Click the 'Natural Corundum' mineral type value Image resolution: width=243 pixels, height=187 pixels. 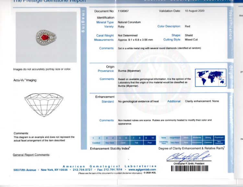pyautogui.click(x=129, y=22)
